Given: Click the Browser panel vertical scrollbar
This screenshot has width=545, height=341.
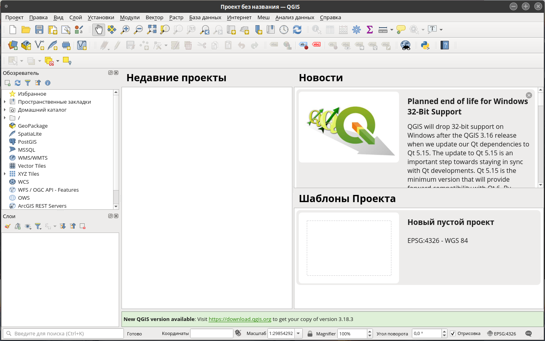Looking at the screenshot, I should pyautogui.click(x=116, y=149).
